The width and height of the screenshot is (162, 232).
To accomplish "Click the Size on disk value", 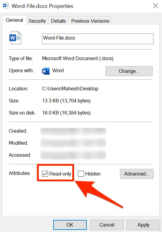I will pos(66,113).
